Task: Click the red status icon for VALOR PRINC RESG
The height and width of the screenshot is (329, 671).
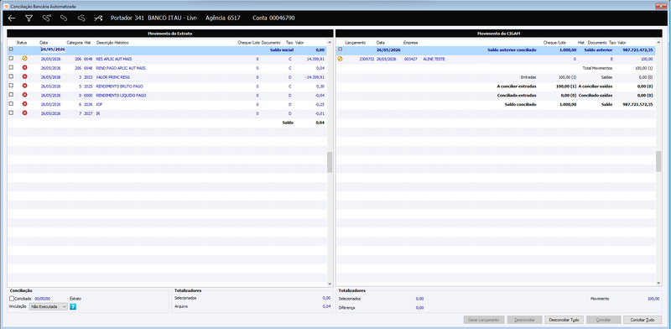Action: pyautogui.click(x=24, y=76)
